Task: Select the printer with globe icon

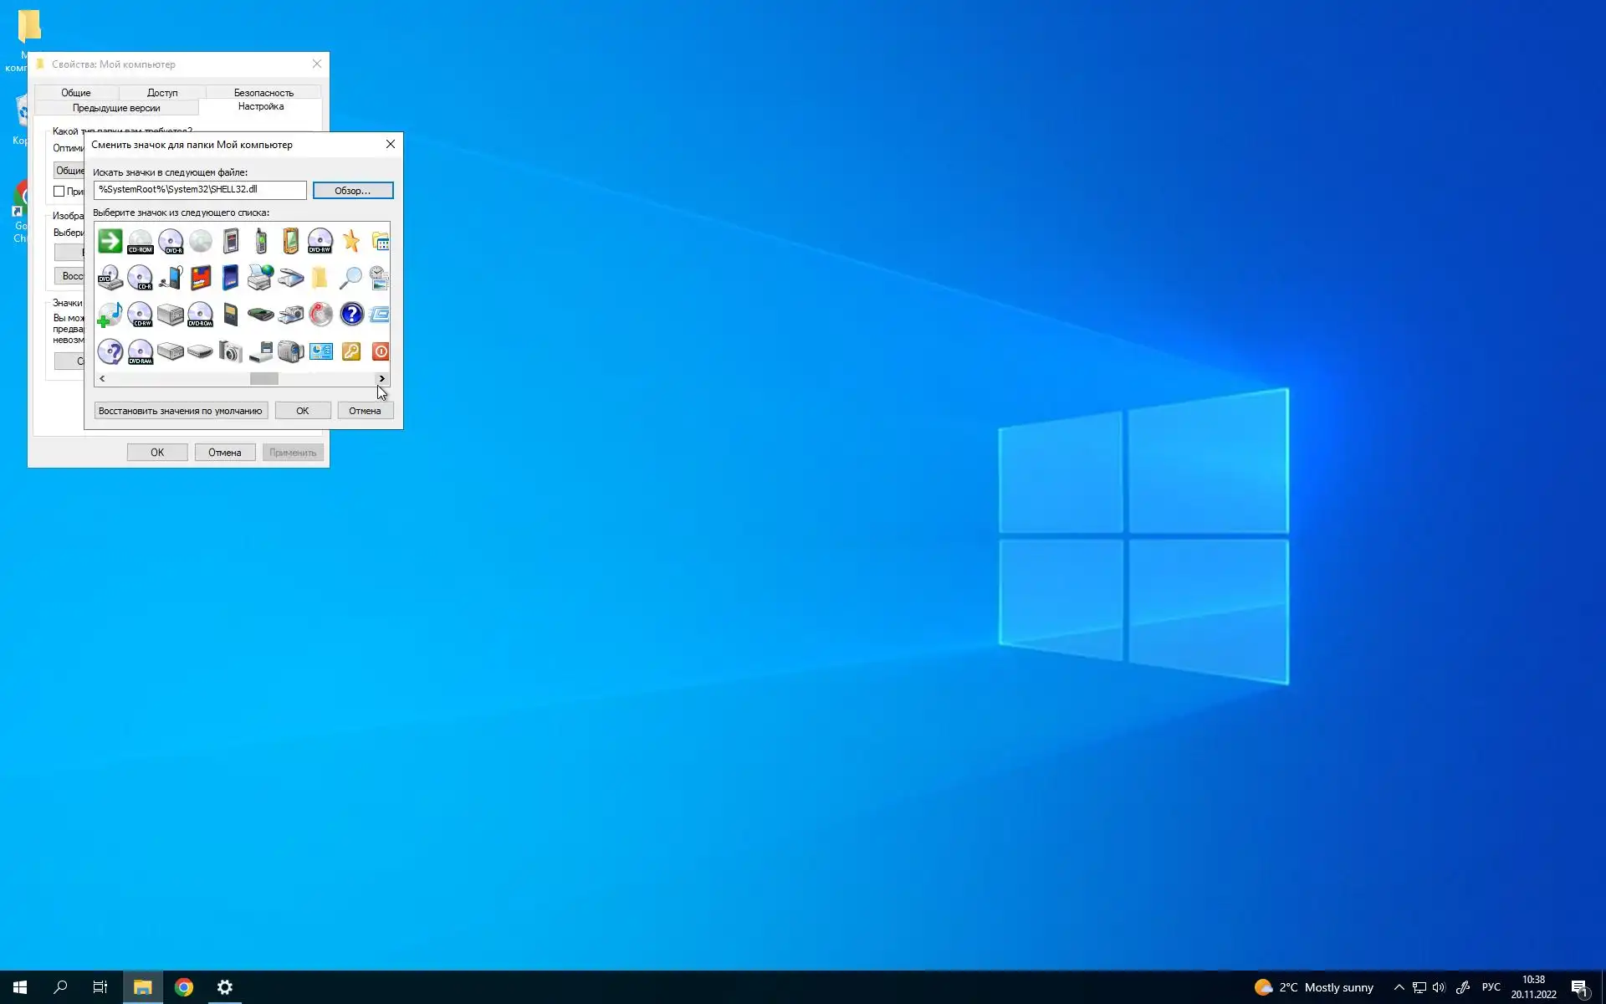Action: 260,278
